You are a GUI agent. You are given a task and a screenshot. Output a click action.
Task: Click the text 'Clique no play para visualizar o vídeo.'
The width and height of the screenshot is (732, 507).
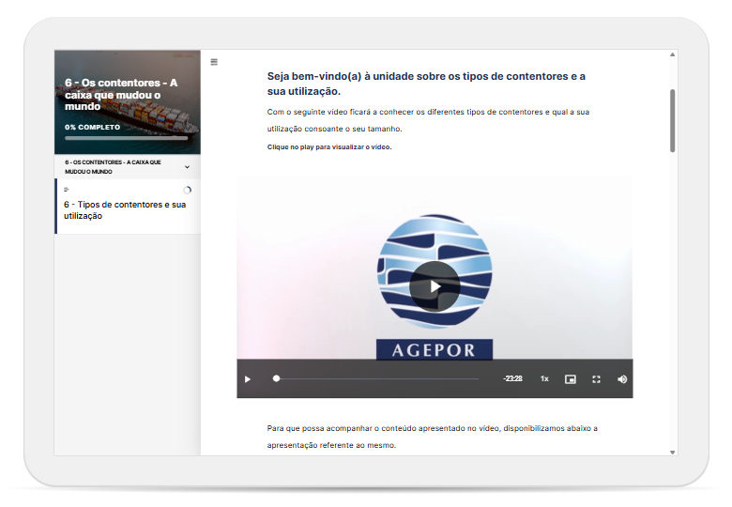[x=329, y=147]
